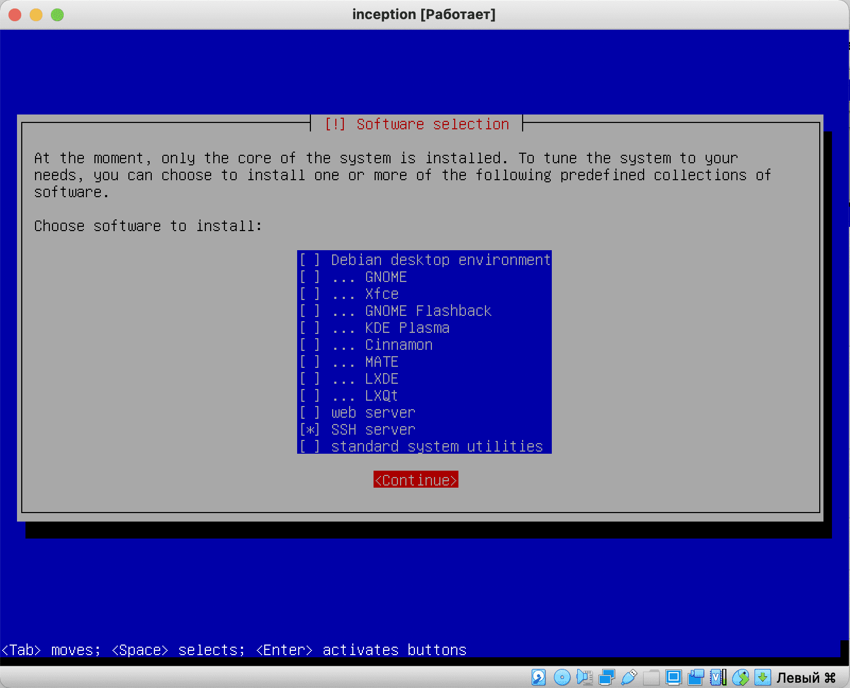Open the network adapters status icon
This screenshot has height=688, width=850.
point(606,677)
